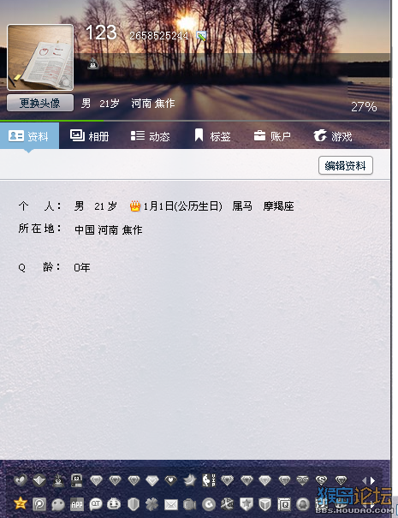Image resolution: width=398 pixels, height=518 pixels.
Task: Click the 更换头像 change avatar button
Action: pyautogui.click(x=40, y=103)
